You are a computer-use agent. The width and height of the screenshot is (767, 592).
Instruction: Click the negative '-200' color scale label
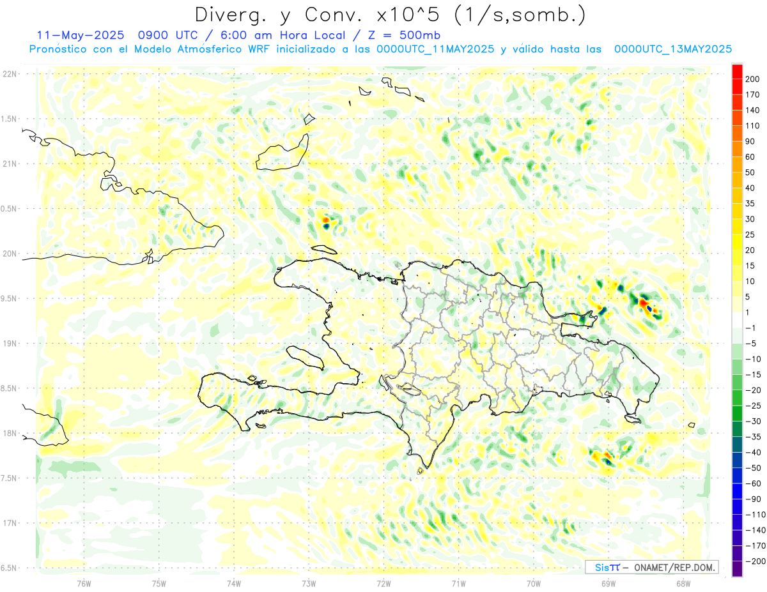755,561
